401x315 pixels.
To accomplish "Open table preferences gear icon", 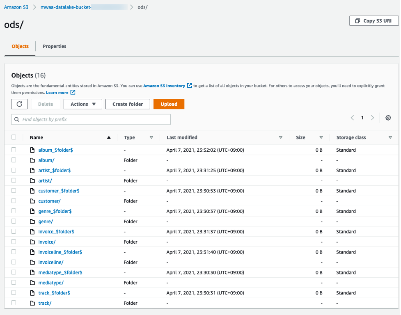I will coord(388,118).
